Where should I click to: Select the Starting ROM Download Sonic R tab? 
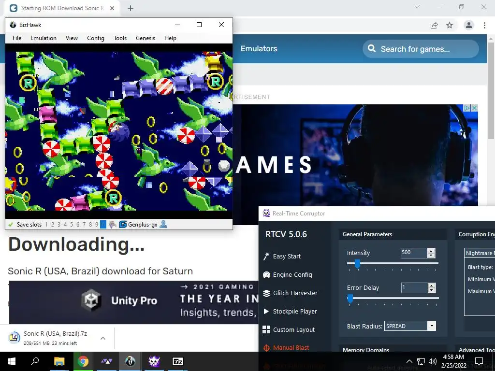(62, 8)
